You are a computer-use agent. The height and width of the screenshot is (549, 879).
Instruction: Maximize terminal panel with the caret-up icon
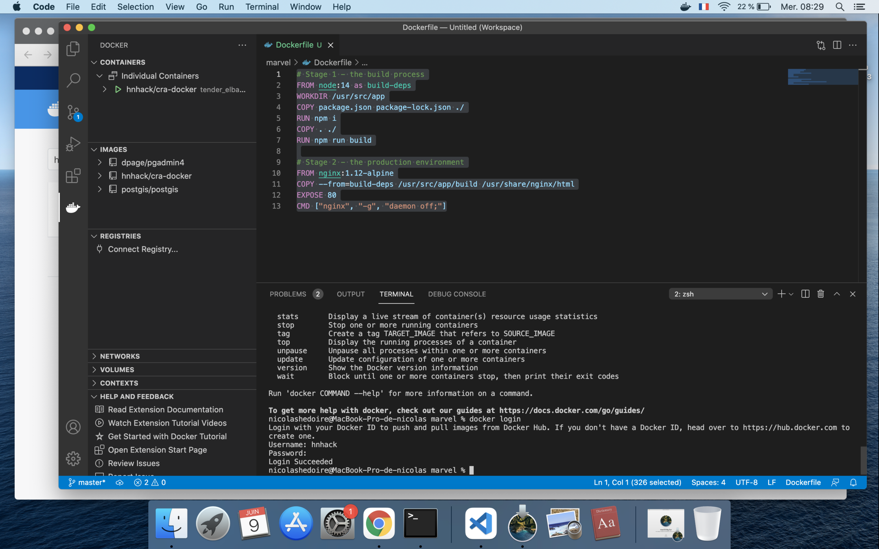point(837,294)
